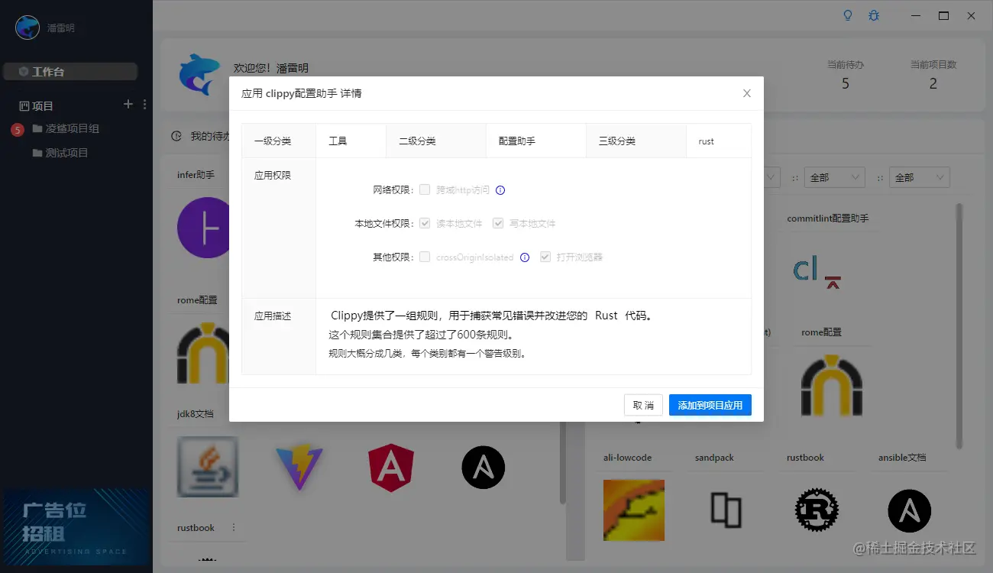Open the ansible文档 app icon
The image size is (993, 573).
(x=909, y=510)
